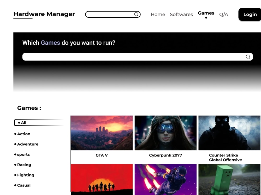This screenshot has width=261, height=195.
Task: Click the Hardware Manager logo
Action: (x=44, y=14)
